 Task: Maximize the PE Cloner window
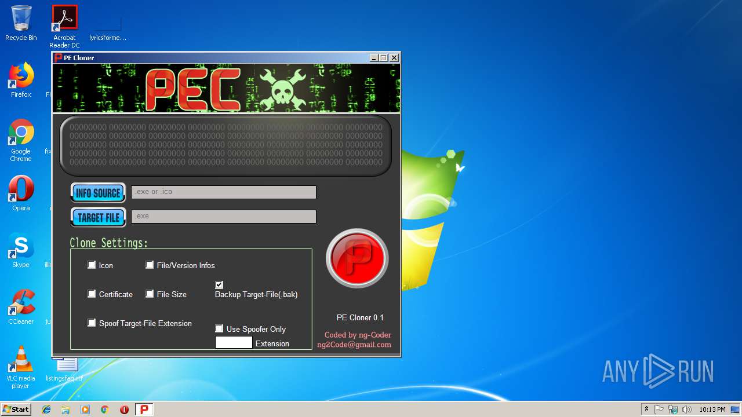(x=384, y=58)
